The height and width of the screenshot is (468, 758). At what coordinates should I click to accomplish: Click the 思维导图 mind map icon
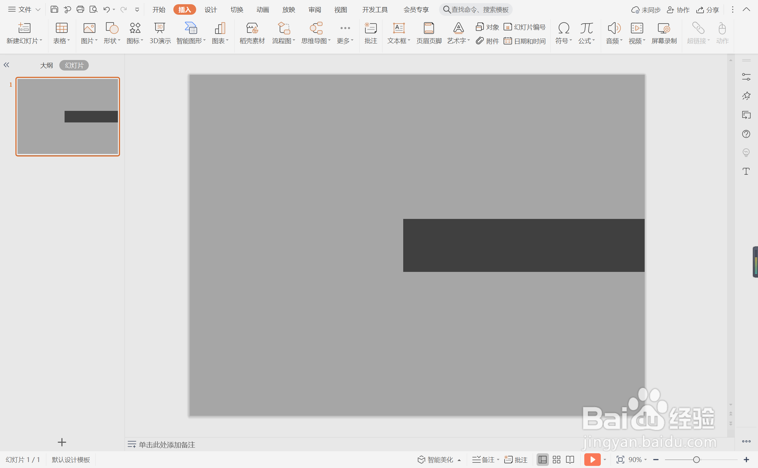(316, 28)
